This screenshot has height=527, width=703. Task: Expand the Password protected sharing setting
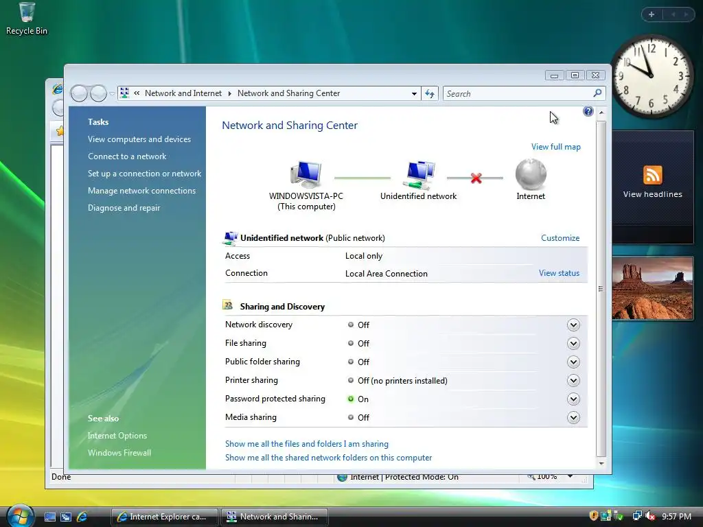coord(573,399)
